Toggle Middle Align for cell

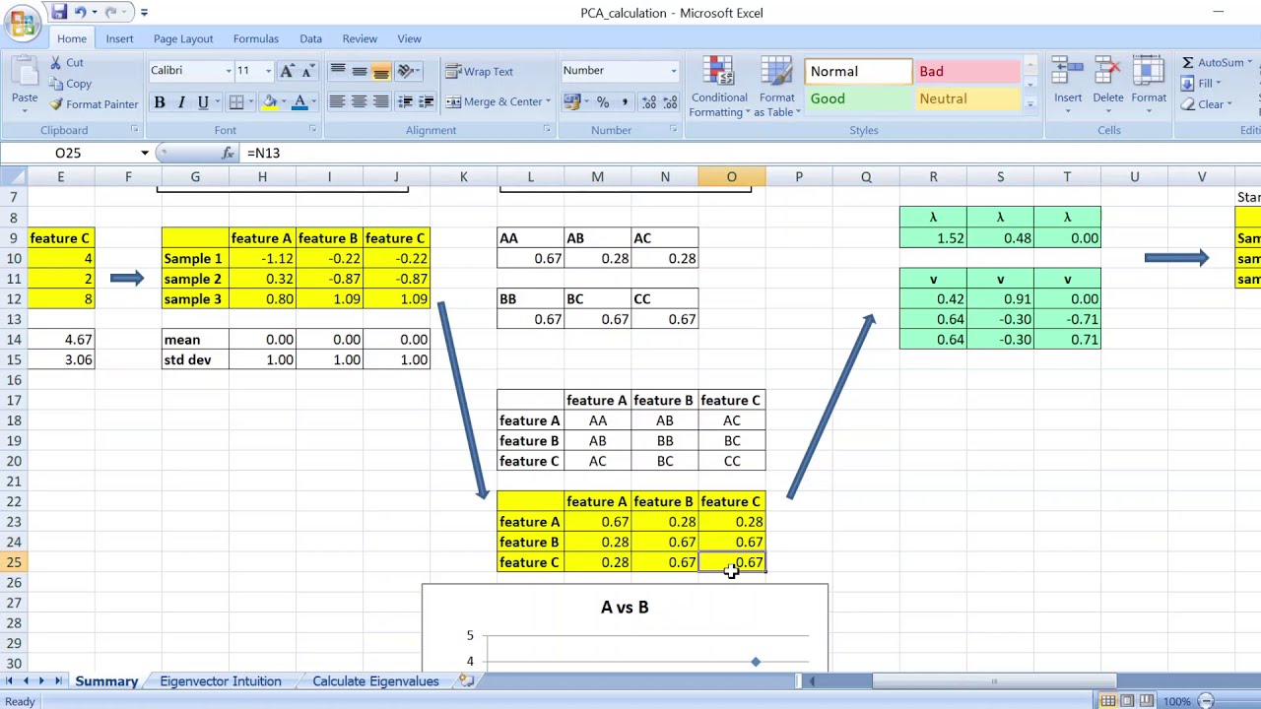coord(360,71)
